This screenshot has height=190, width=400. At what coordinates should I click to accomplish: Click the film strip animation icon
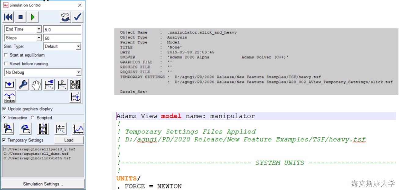pyautogui.click(x=43, y=129)
